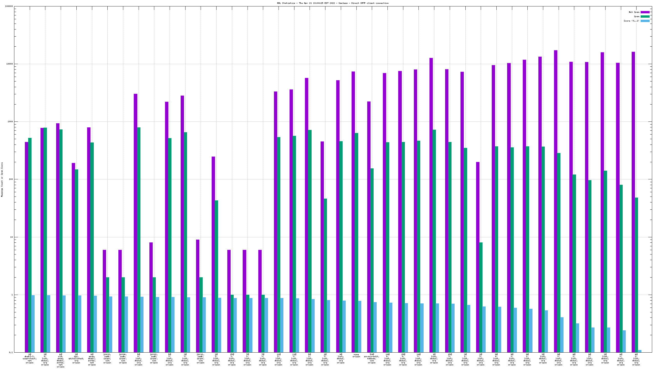Click the 'none origin' x-axis label
This screenshot has width=656, height=369.
click(356, 355)
